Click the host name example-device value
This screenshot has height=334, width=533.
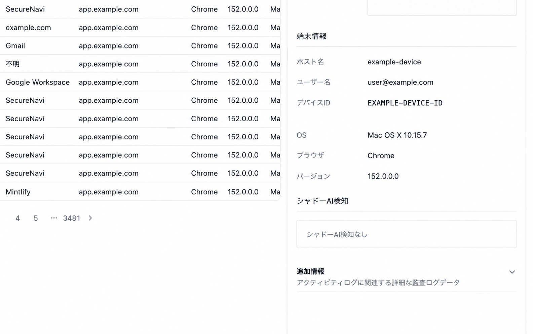click(x=394, y=62)
